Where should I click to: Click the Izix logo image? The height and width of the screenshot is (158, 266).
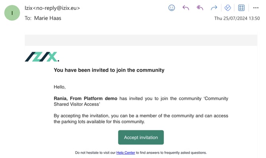point(42,57)
